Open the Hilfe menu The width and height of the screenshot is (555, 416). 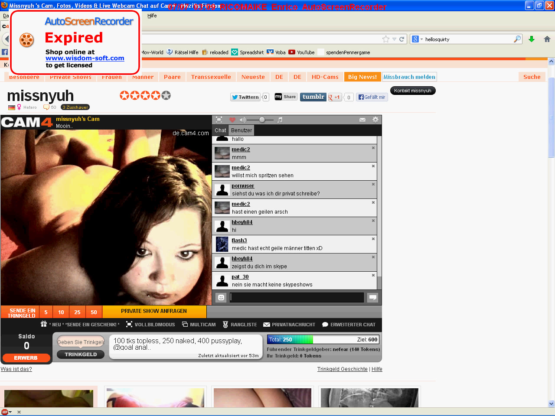click(x=152, y=16)
